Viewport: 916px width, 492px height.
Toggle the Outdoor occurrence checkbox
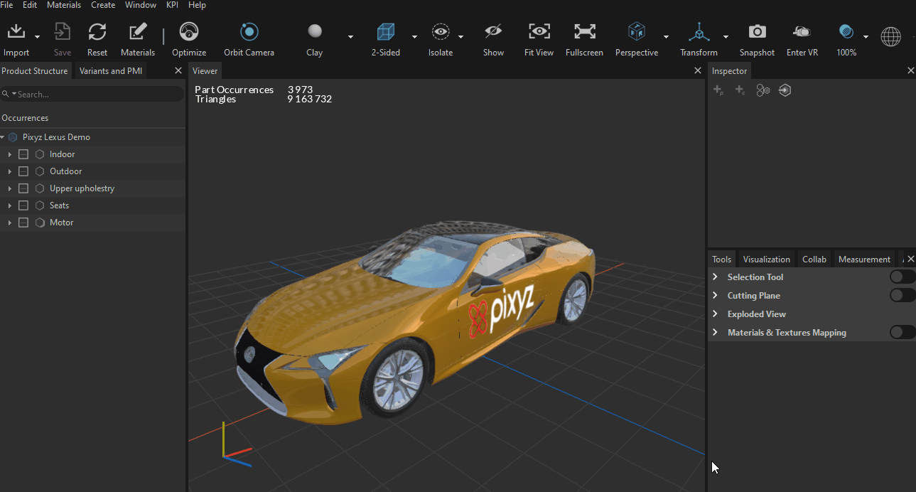click(x=23, y=171)
